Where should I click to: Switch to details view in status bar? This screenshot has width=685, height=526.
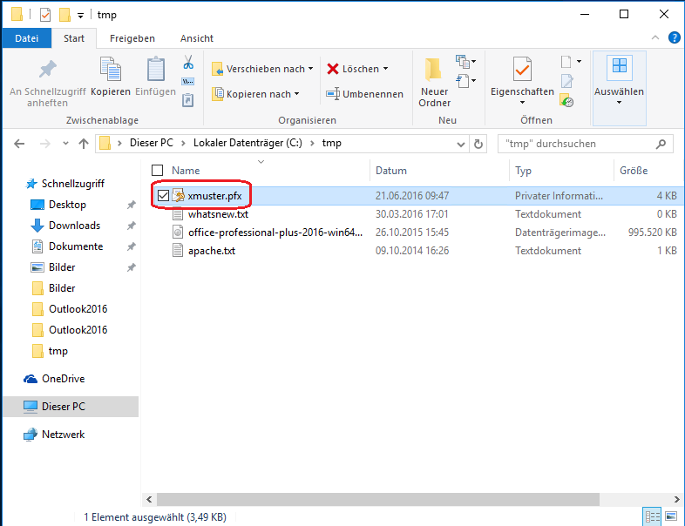(652, 517)
